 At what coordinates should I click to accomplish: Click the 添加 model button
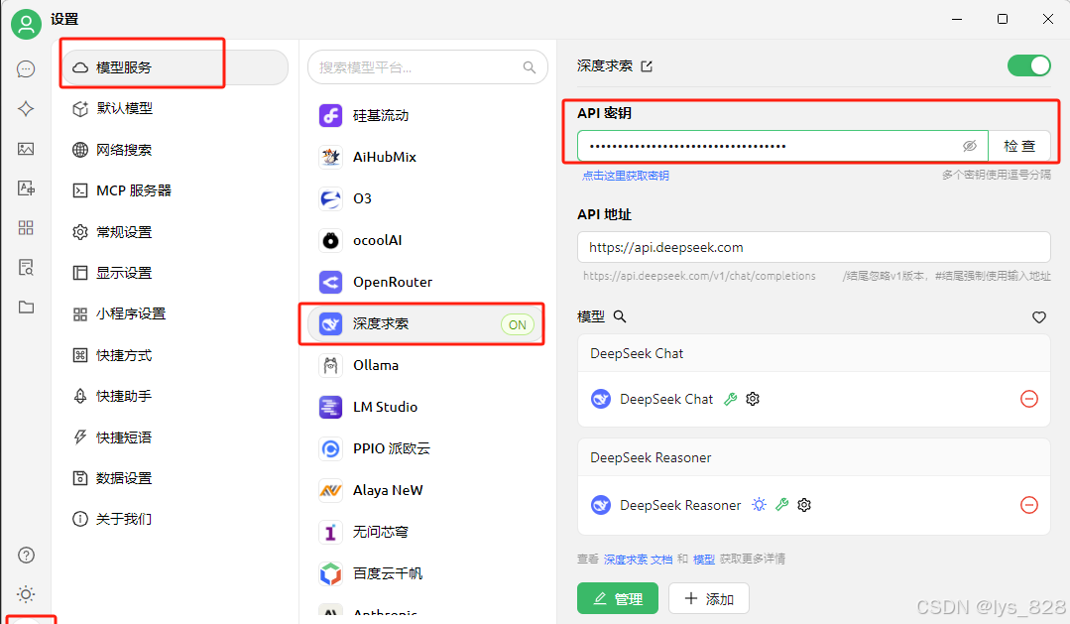coord(709,599)
